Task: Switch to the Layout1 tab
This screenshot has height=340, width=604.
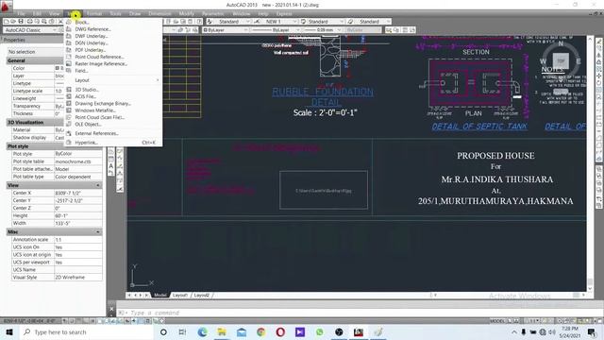Action: (x=180, y=295)
